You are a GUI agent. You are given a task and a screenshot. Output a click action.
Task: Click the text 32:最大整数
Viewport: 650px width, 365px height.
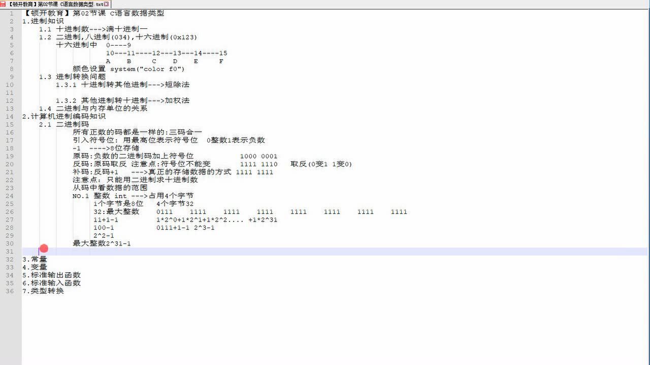[x=116, y=211]
